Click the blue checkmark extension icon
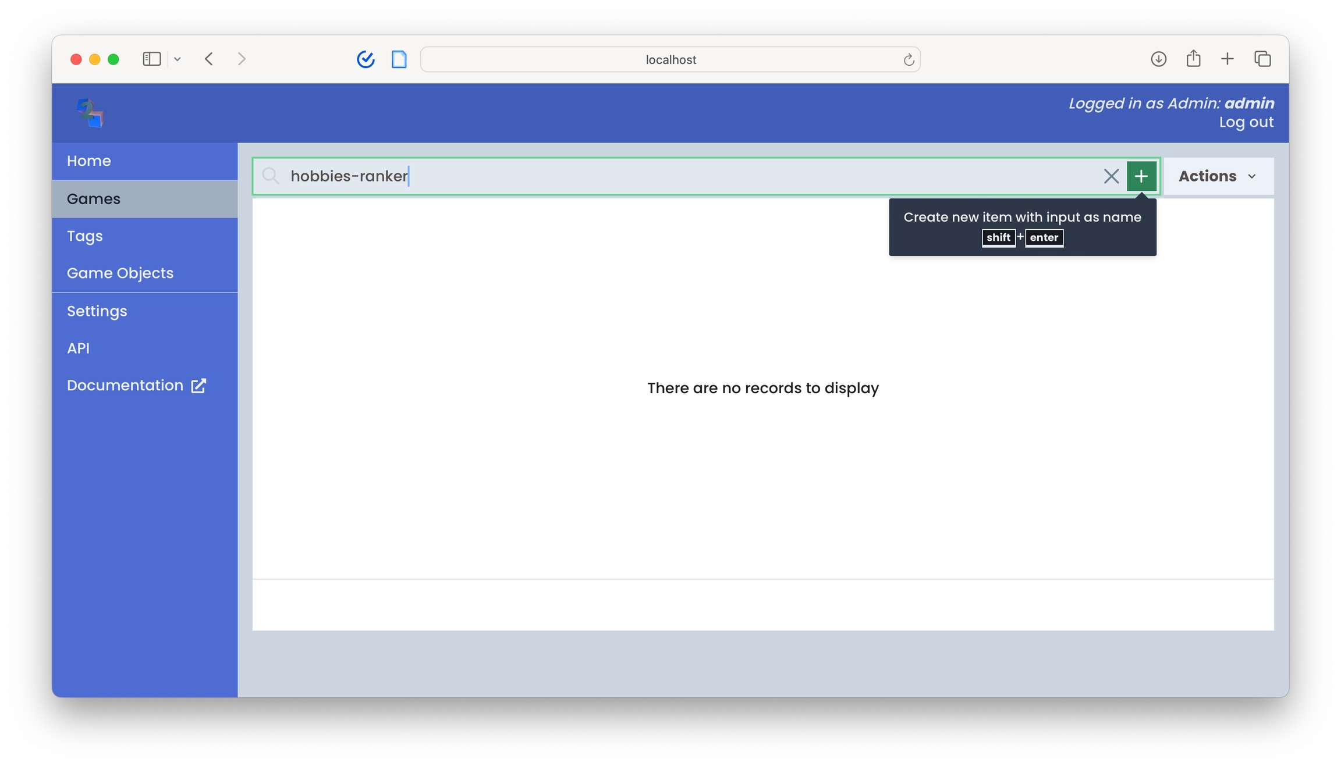Viewport: 1341px width, 766px height. [x=366, y=59]
